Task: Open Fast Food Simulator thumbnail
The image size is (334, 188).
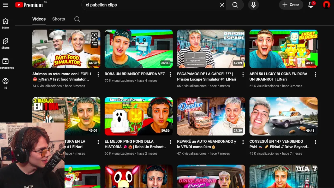Action: point(66,49)
